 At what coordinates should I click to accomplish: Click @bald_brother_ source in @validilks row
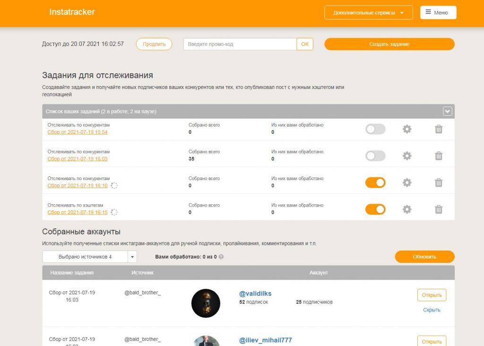143,293
